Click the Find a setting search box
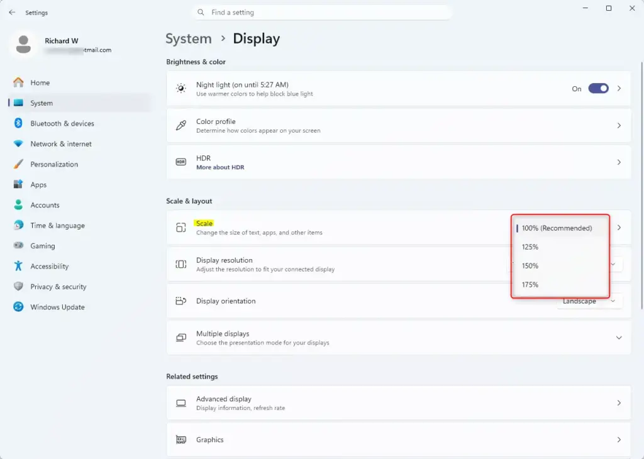The height and width of the screenshot is (459, 644). pyautogui.click(x=322, y=13)
